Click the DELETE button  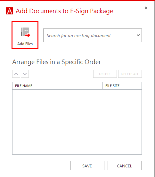click(105, 74)
